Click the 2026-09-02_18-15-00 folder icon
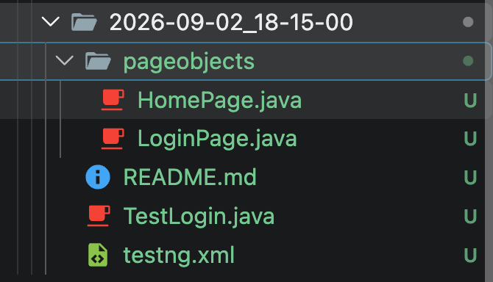 coord(84,22)
